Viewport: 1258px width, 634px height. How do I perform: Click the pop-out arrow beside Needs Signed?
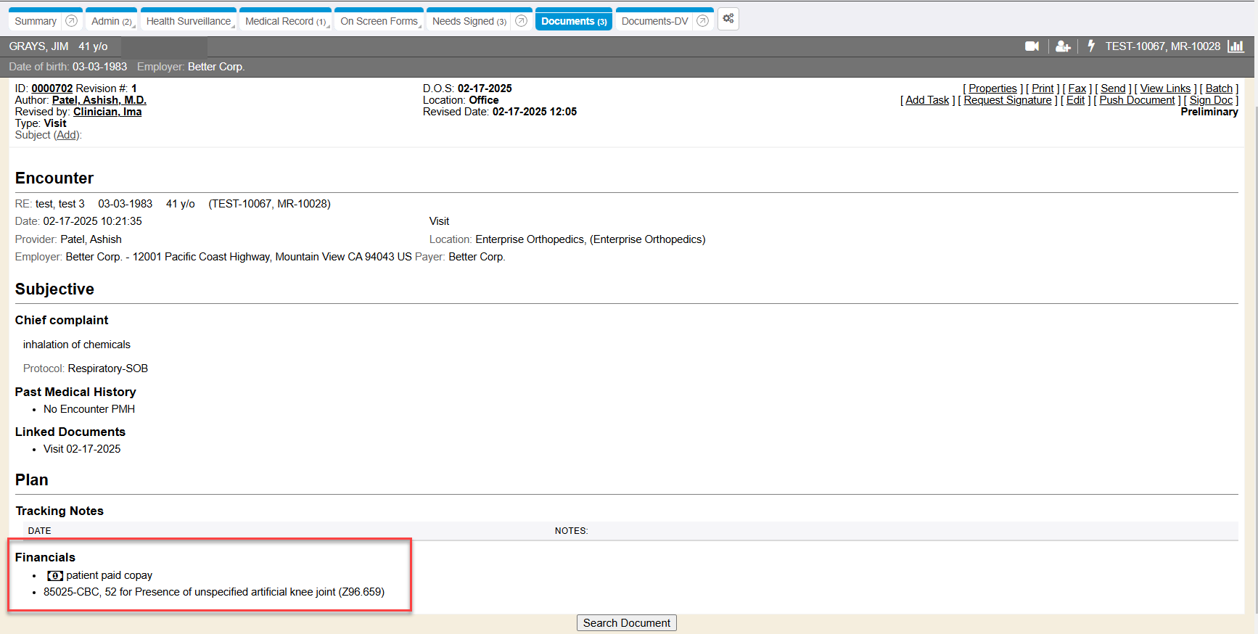(521, 21)
